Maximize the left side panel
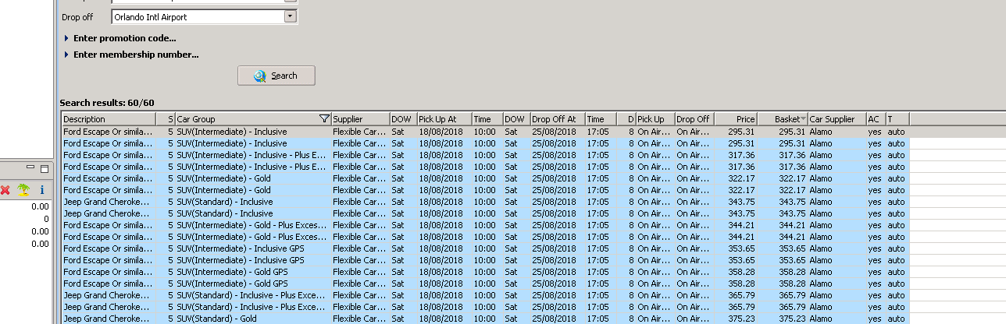Image resolution: width=1006 pixels, height=324 pixels. coord(45,168)
